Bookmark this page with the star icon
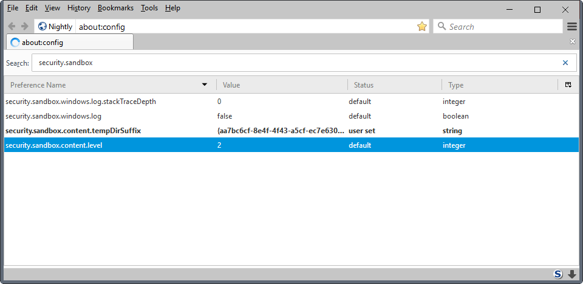 pos(421,26)
